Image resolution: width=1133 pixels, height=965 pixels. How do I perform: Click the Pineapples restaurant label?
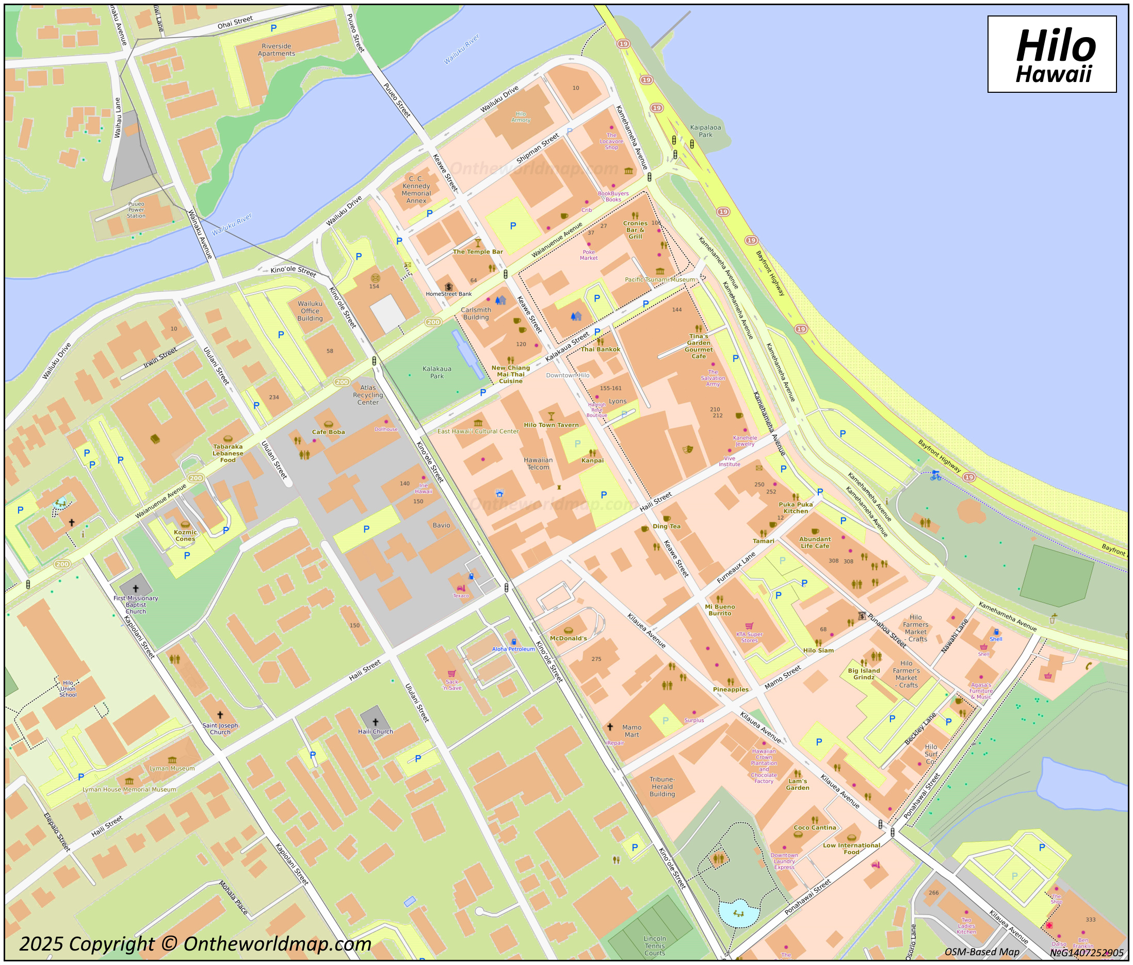731,690
